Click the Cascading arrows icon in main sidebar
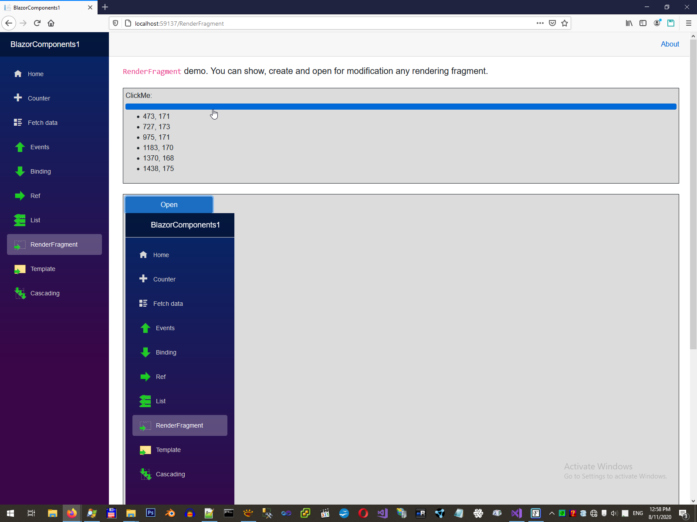The width and height of the screenshot is (697, 522). [20, 293]
